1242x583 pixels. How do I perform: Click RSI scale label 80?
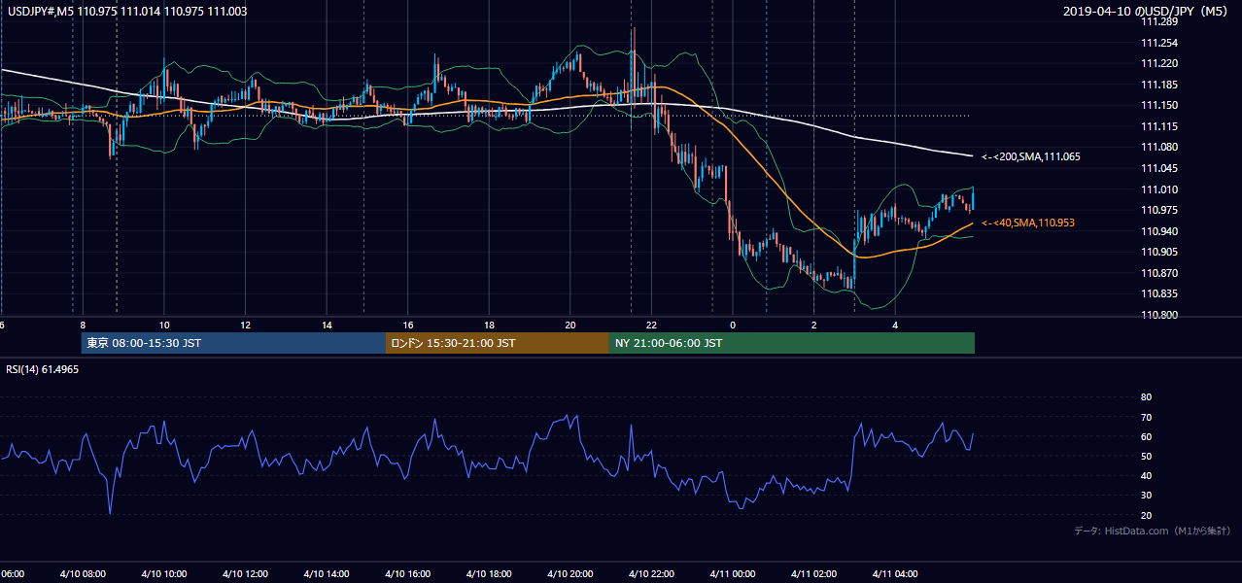1146,396
